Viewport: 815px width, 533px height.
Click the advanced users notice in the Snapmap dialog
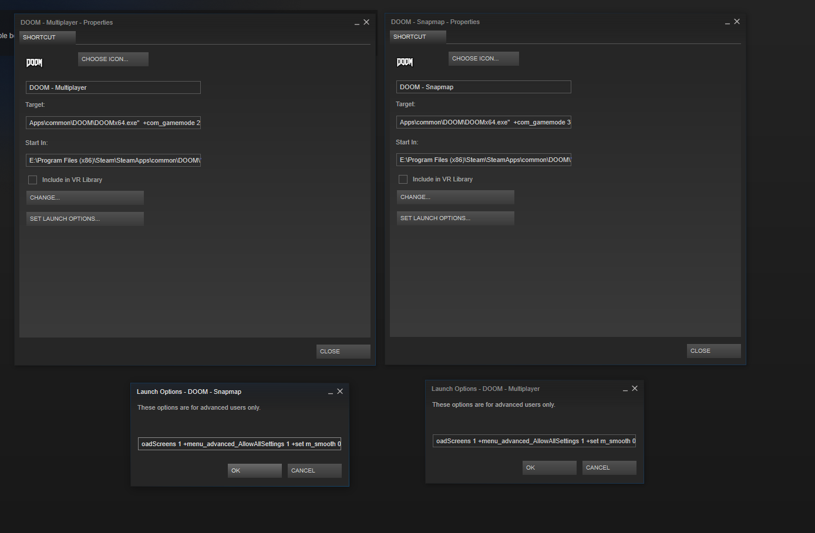[199, 408]
